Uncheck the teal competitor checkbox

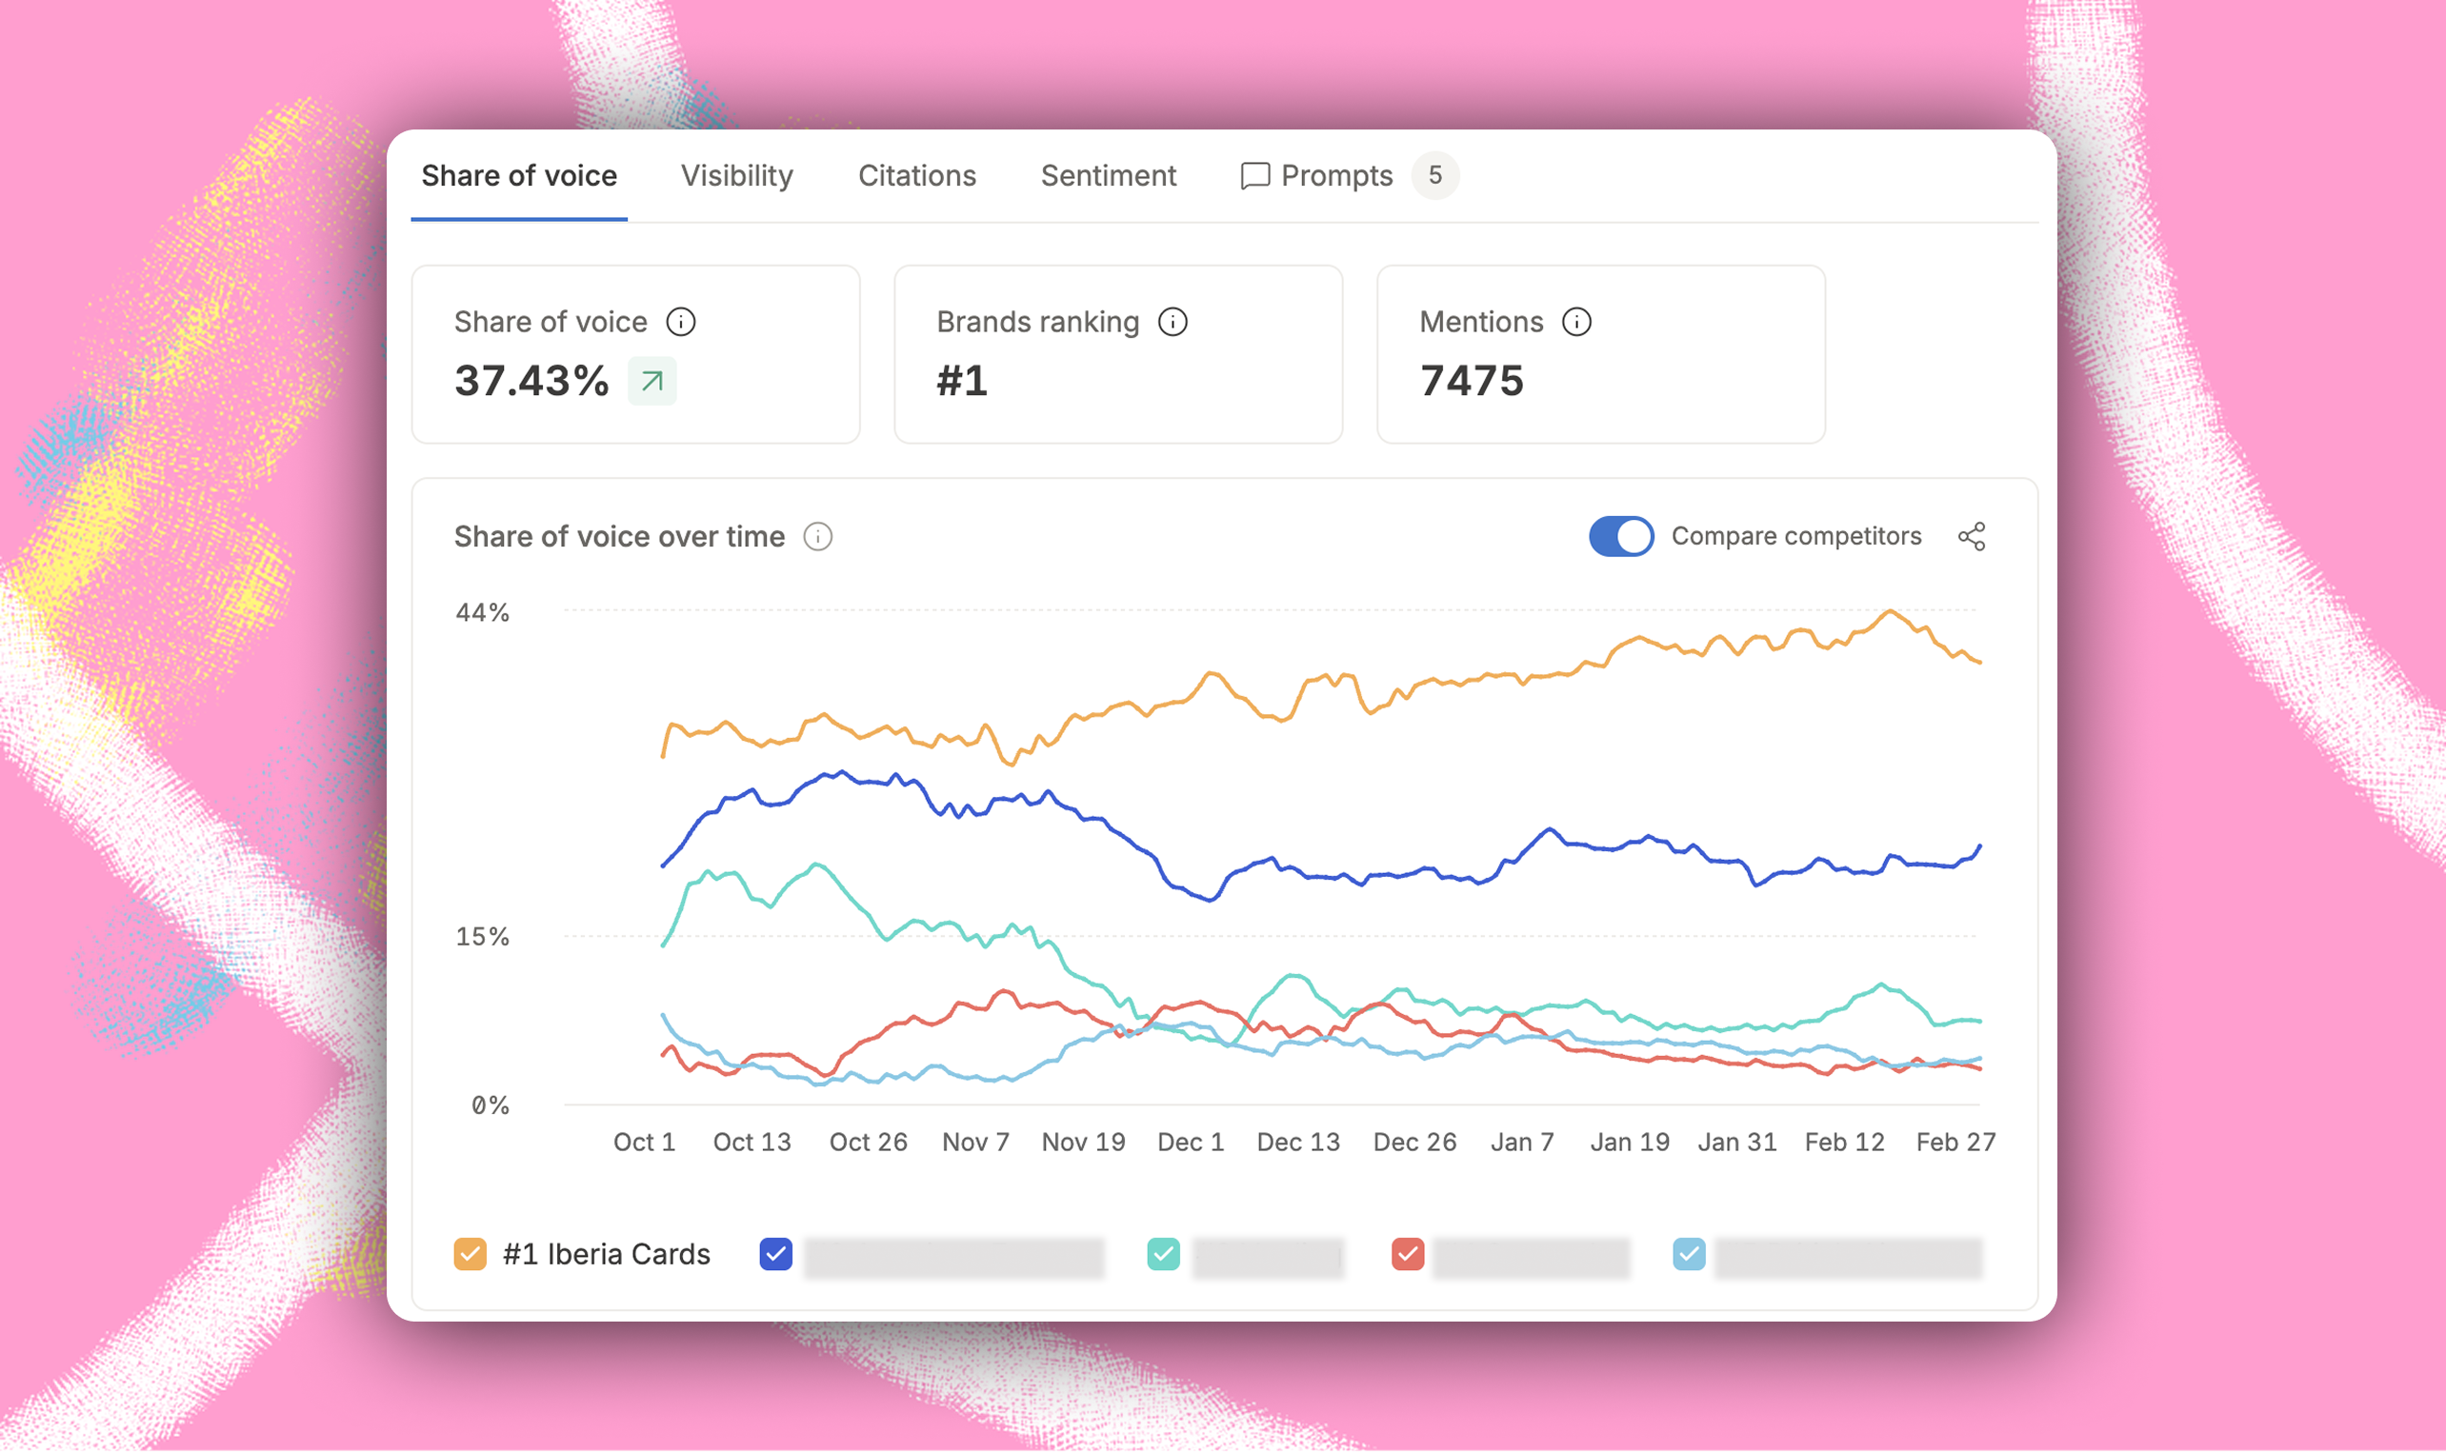pyautogui.click(x=1163, y=1254)
